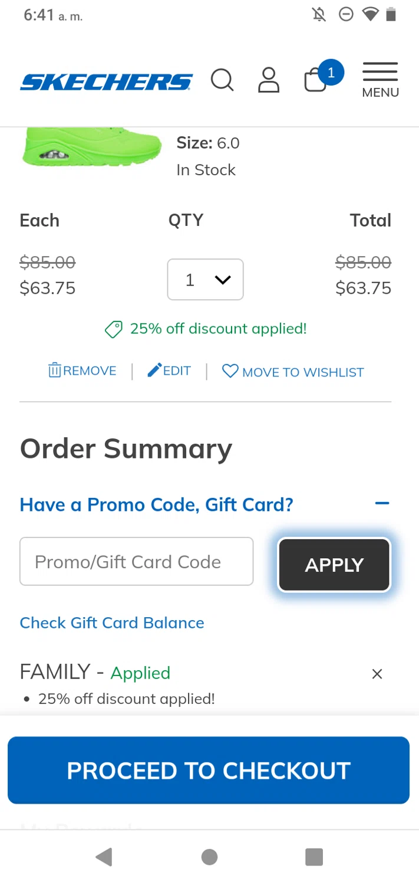Edit item with pencil EDIT link
Screen dimensions: 419x885
coord(169,371)
